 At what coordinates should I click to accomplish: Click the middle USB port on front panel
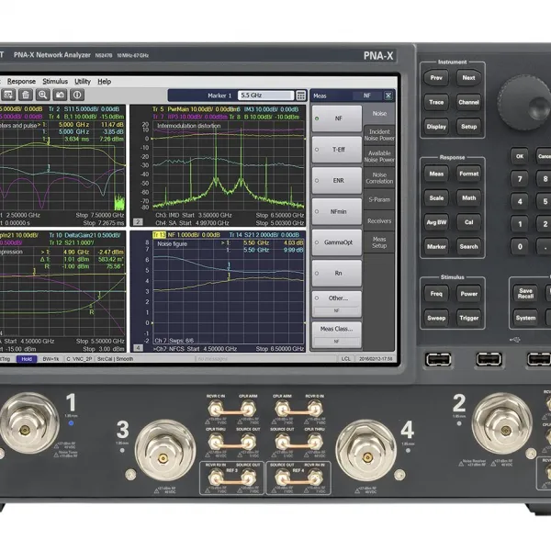(489, 359)
